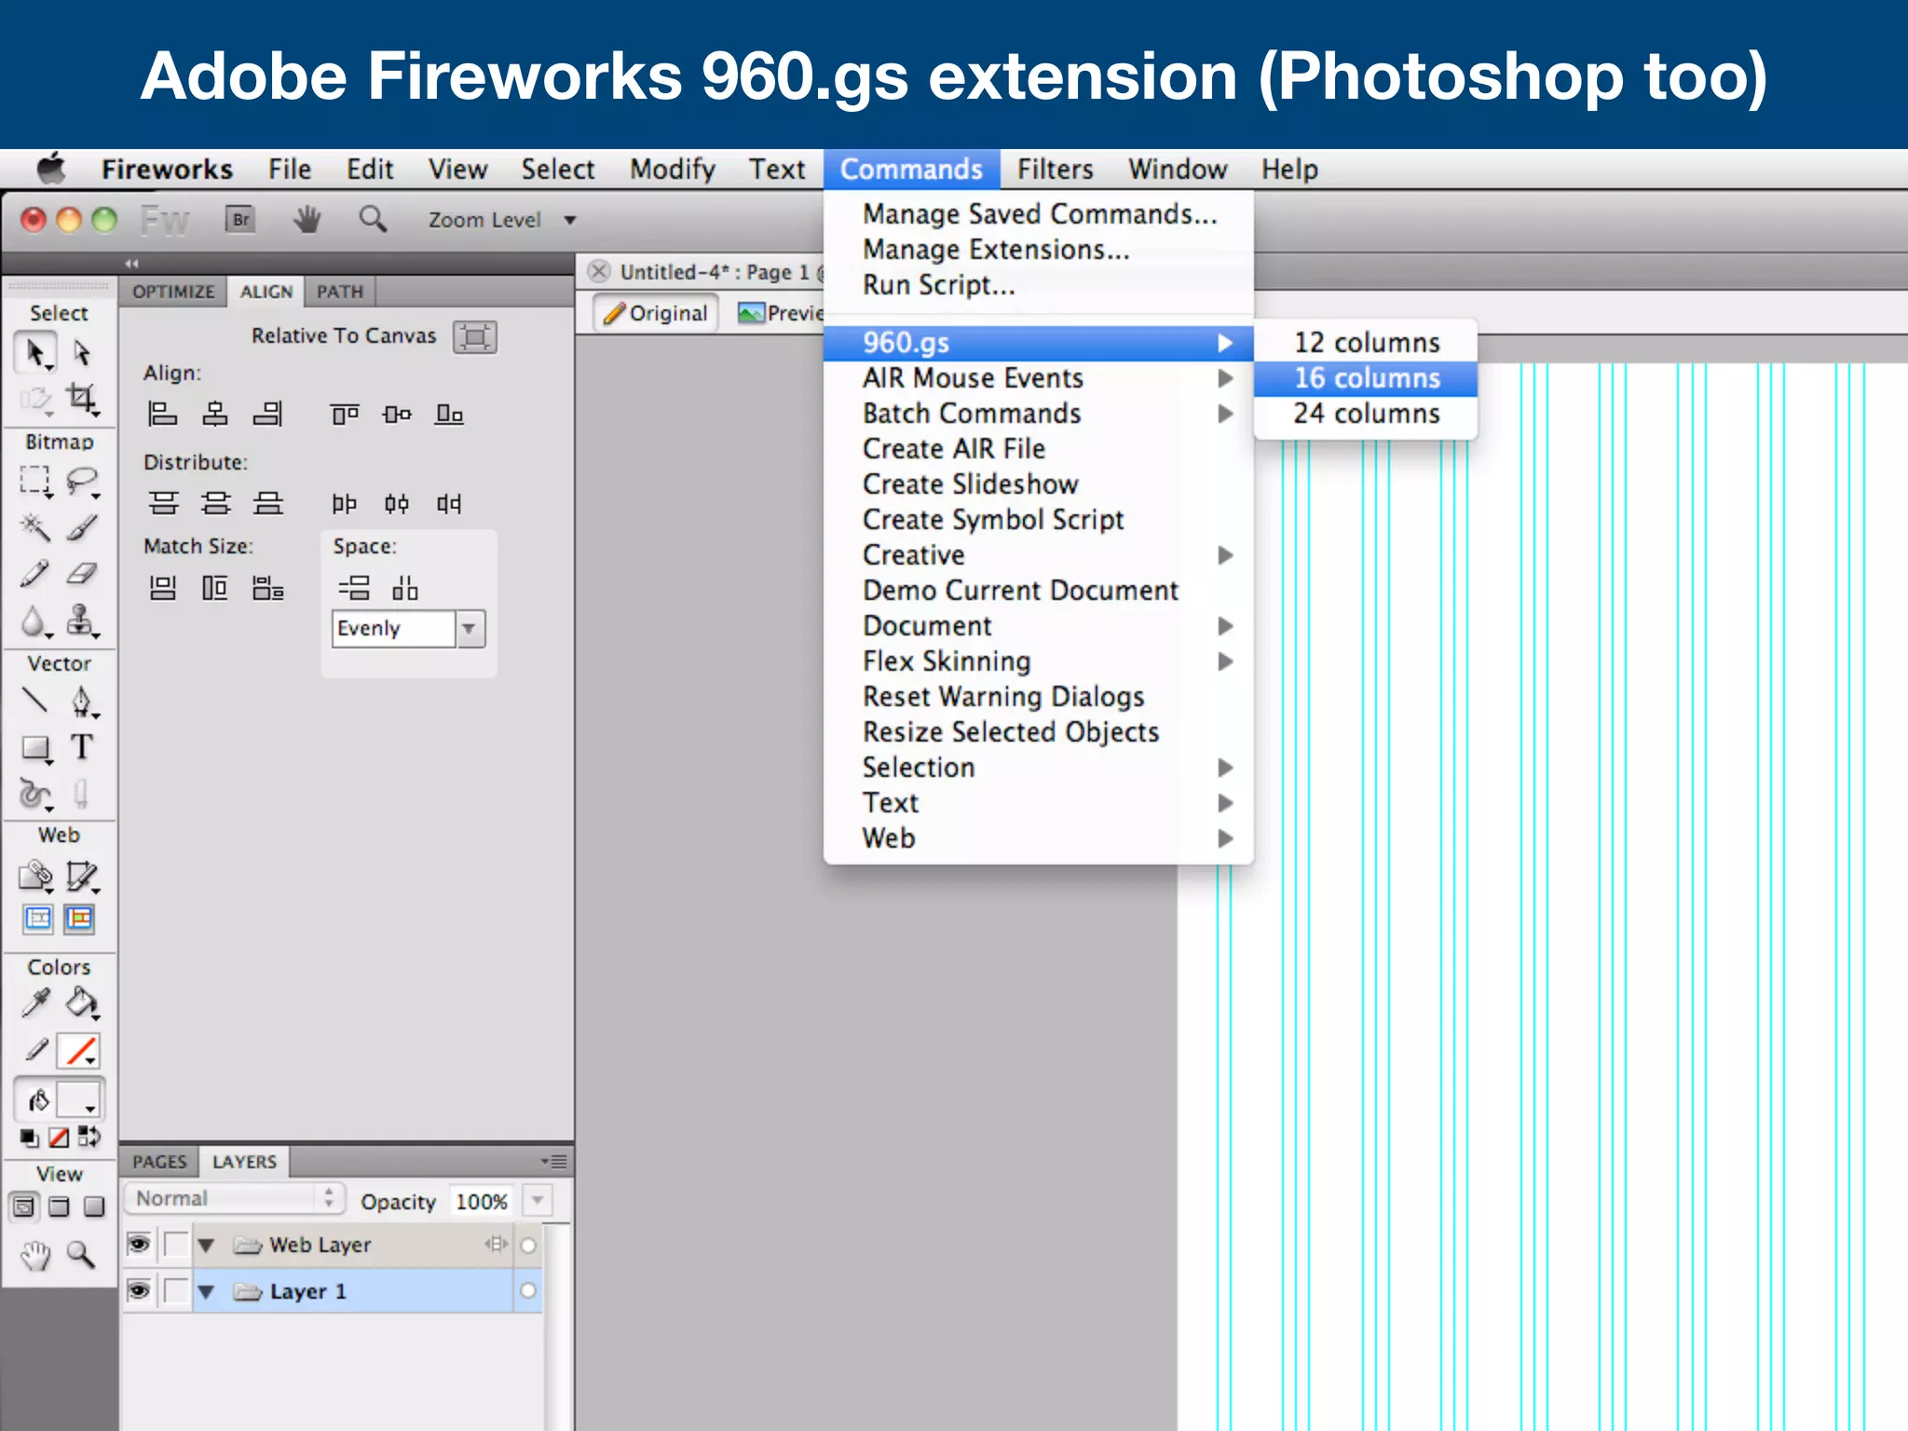Click the Original view button
The image size is (1908, 1431).
pyautogui.click(x=656, y=313)
